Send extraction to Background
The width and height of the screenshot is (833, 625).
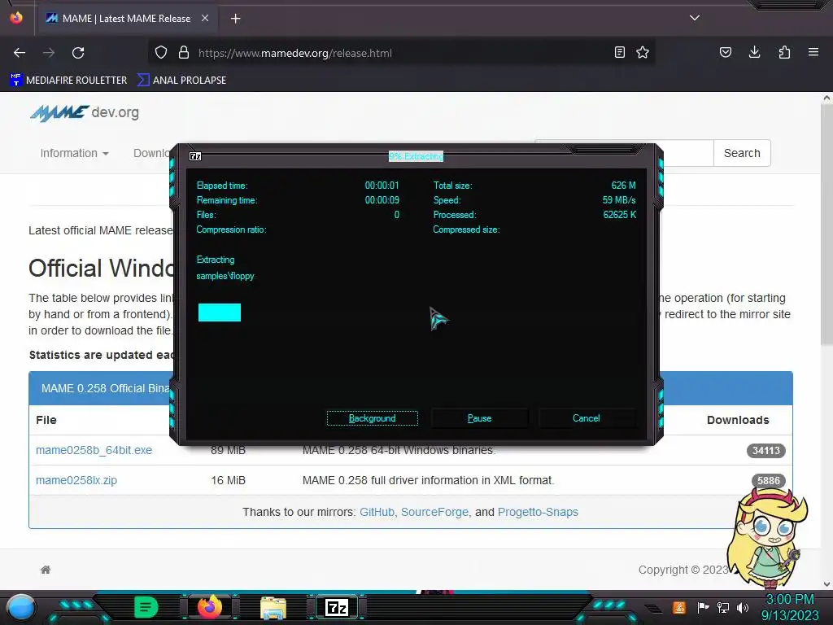(373, 418)
